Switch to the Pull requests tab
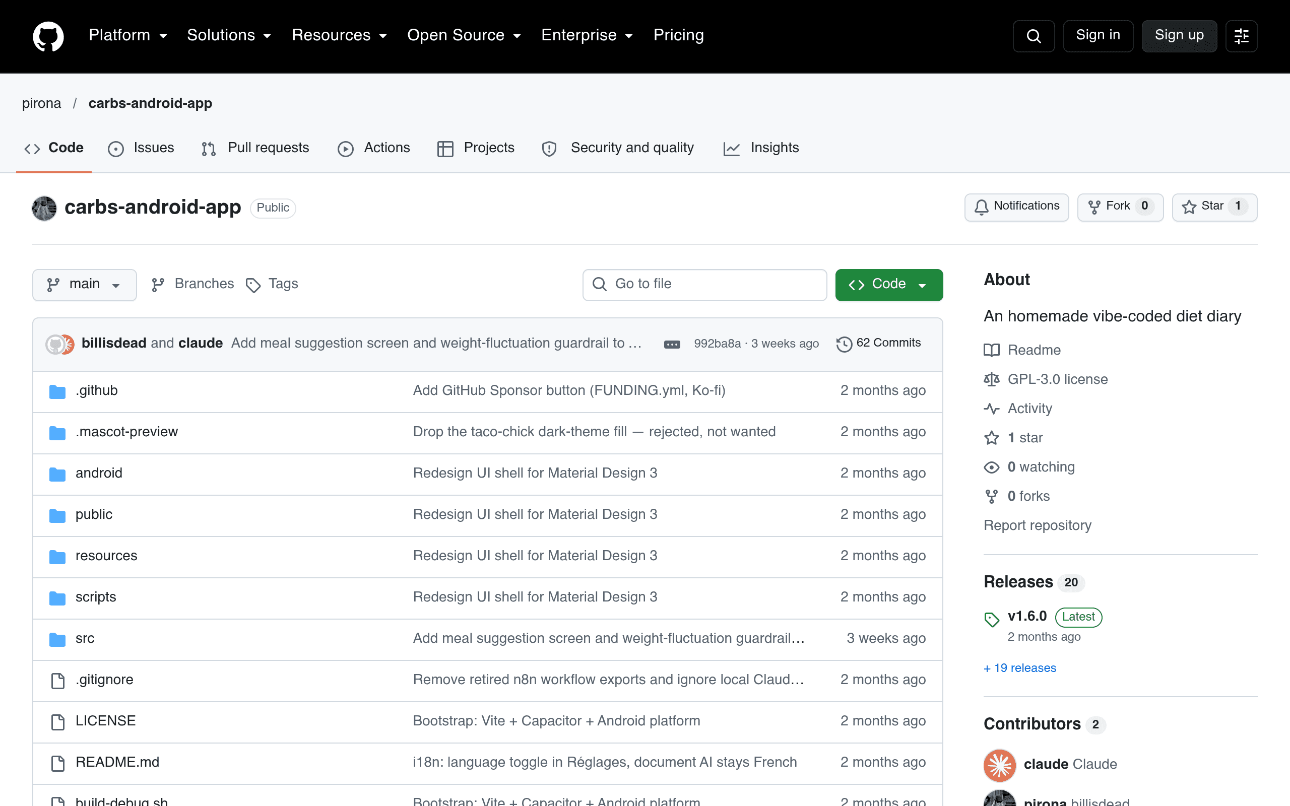The height and width of the screenshot is (806, 1290). (x=255, y=148)
